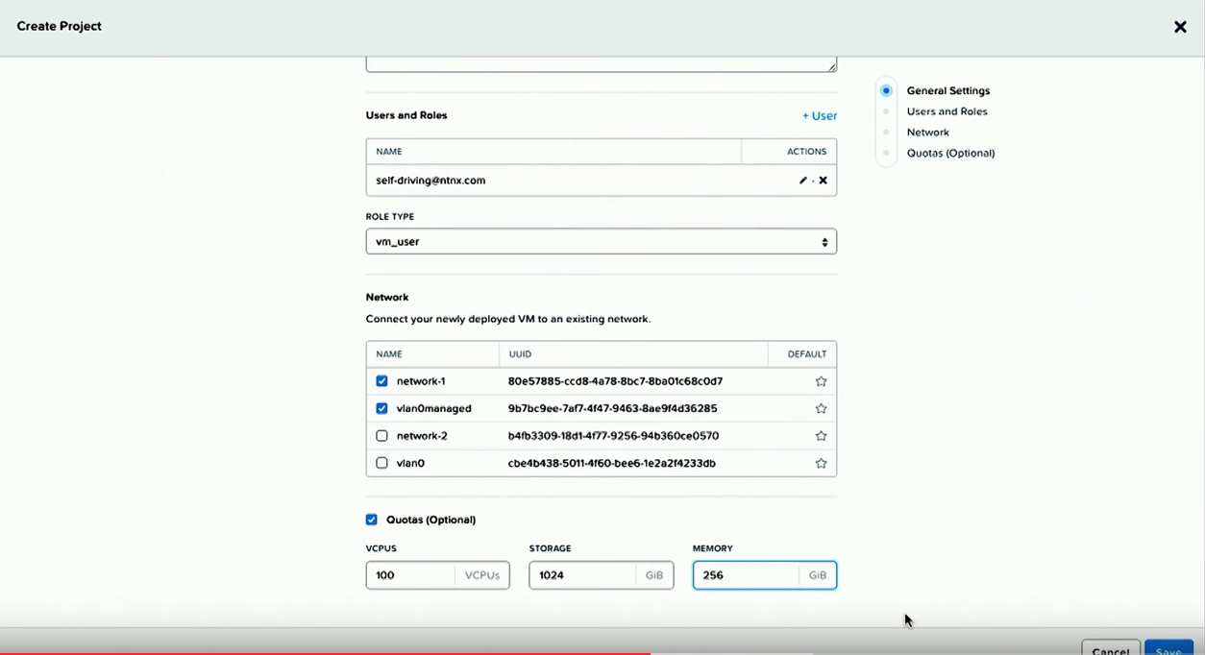Click the UUID 80e57885-ccd8-4a78-8bc7-8ba01c68c0d7

615,381
